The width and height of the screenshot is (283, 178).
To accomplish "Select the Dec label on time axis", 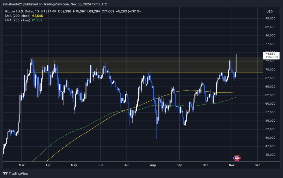I will click(x=257, y=165).
